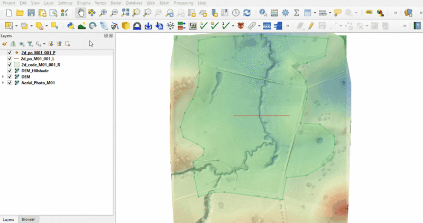Viewport: 423px width, 223px height.
Task: Open the Python console icon
Action: (70, 25)
